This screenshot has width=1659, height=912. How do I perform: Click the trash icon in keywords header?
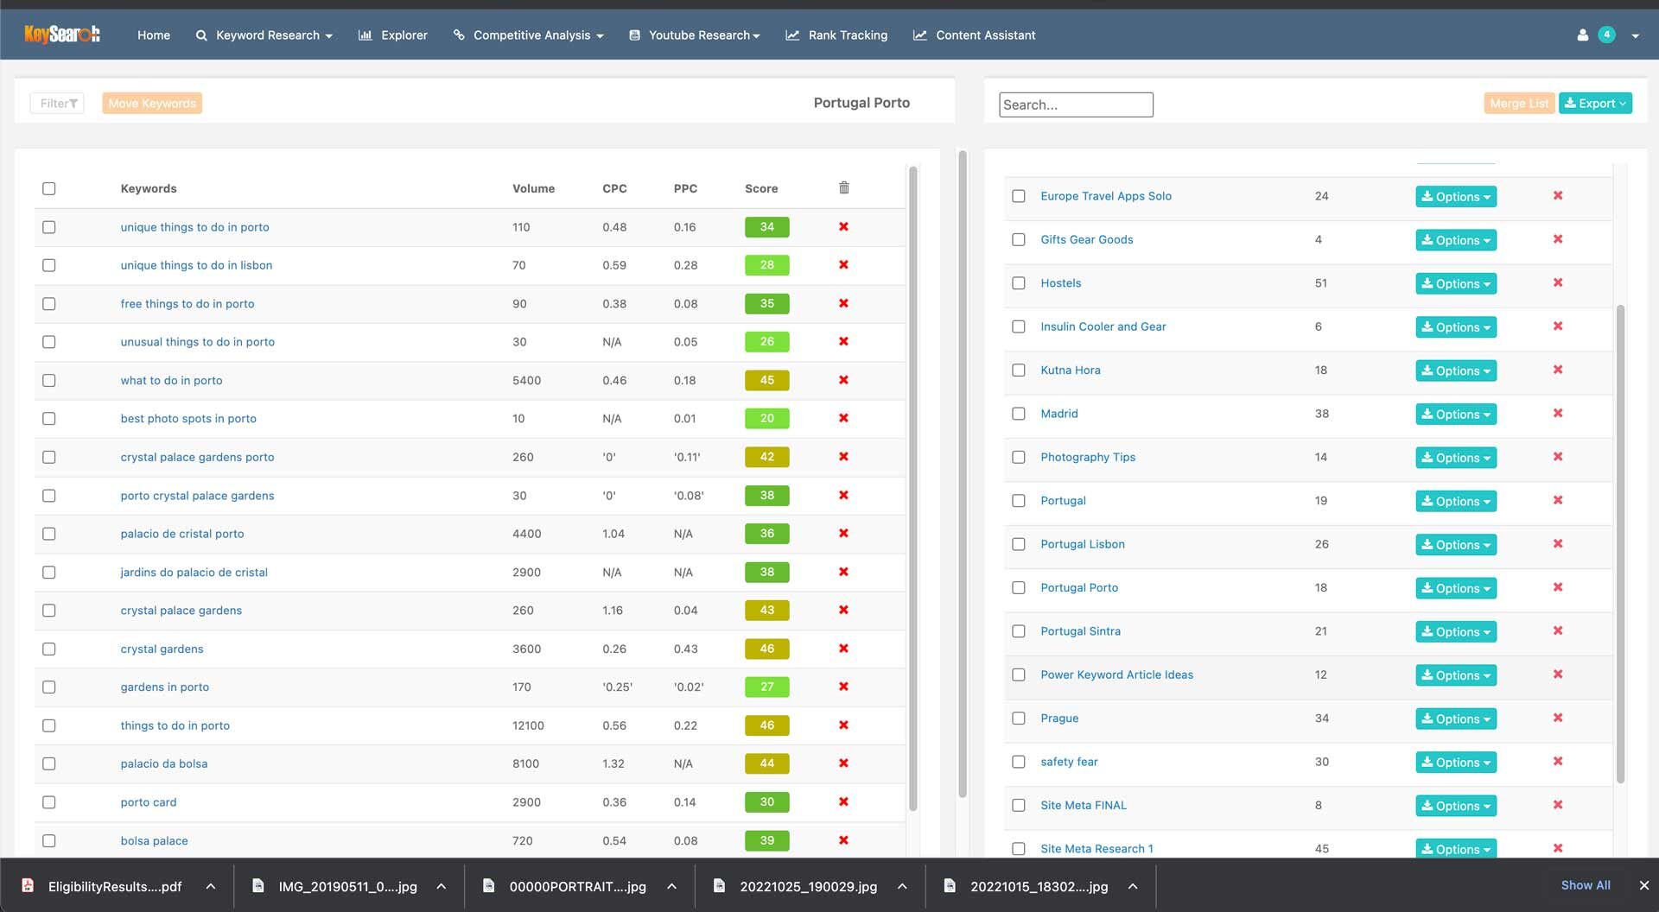click(x=844, y=187)
